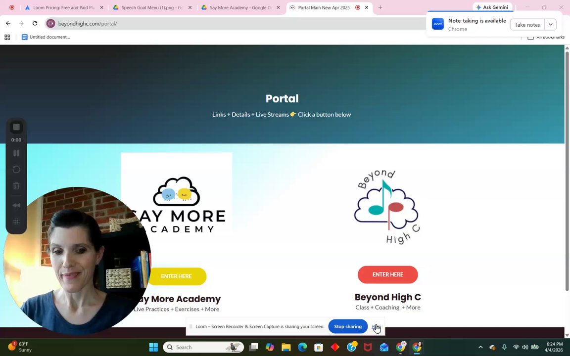This screenshot has width=570, height=356.
Task: Show hidden system tray icons
Action: (x=480, y=347)
